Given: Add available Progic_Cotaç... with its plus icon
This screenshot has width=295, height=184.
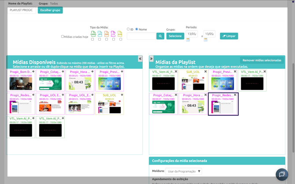Looking at the screenshot, I should click(63, 71).
